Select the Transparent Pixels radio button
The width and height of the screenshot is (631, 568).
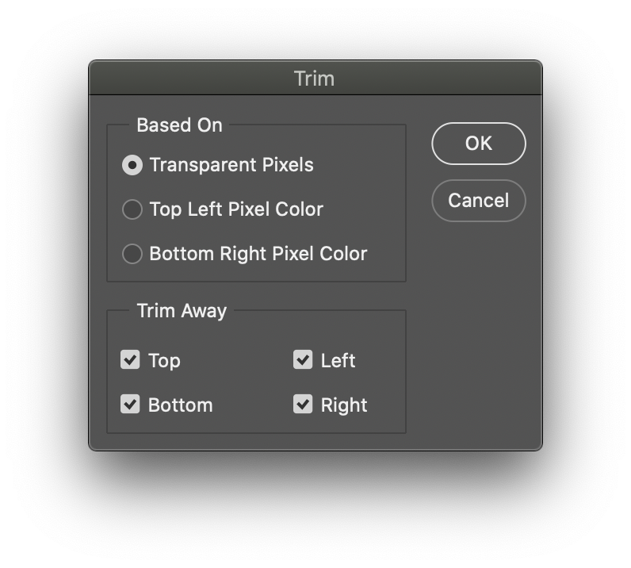(x=132, y=165)
